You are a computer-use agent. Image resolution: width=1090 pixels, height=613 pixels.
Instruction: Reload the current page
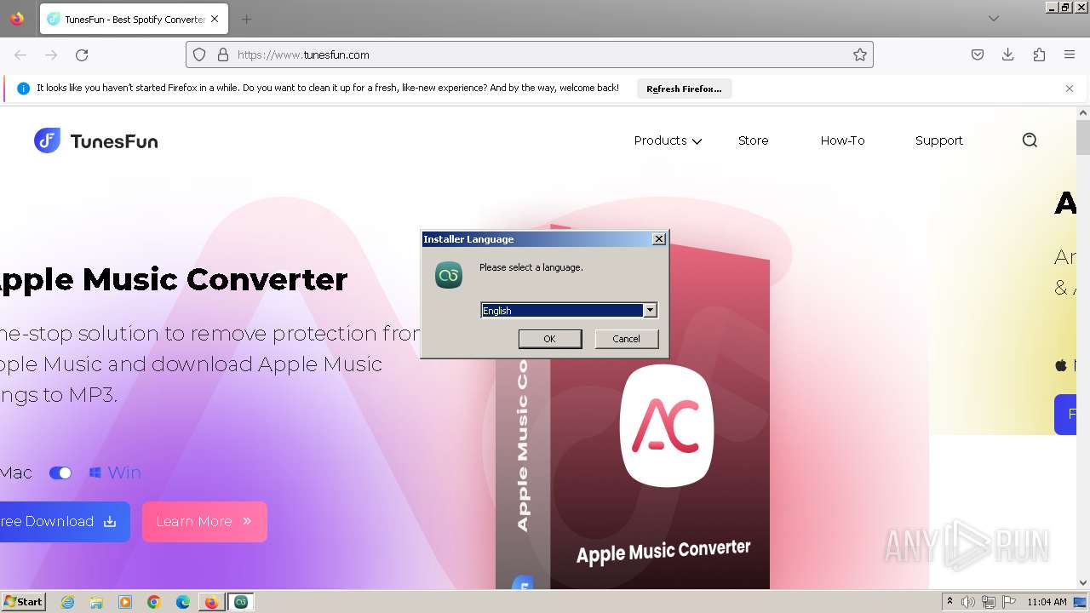coord(82,54)
